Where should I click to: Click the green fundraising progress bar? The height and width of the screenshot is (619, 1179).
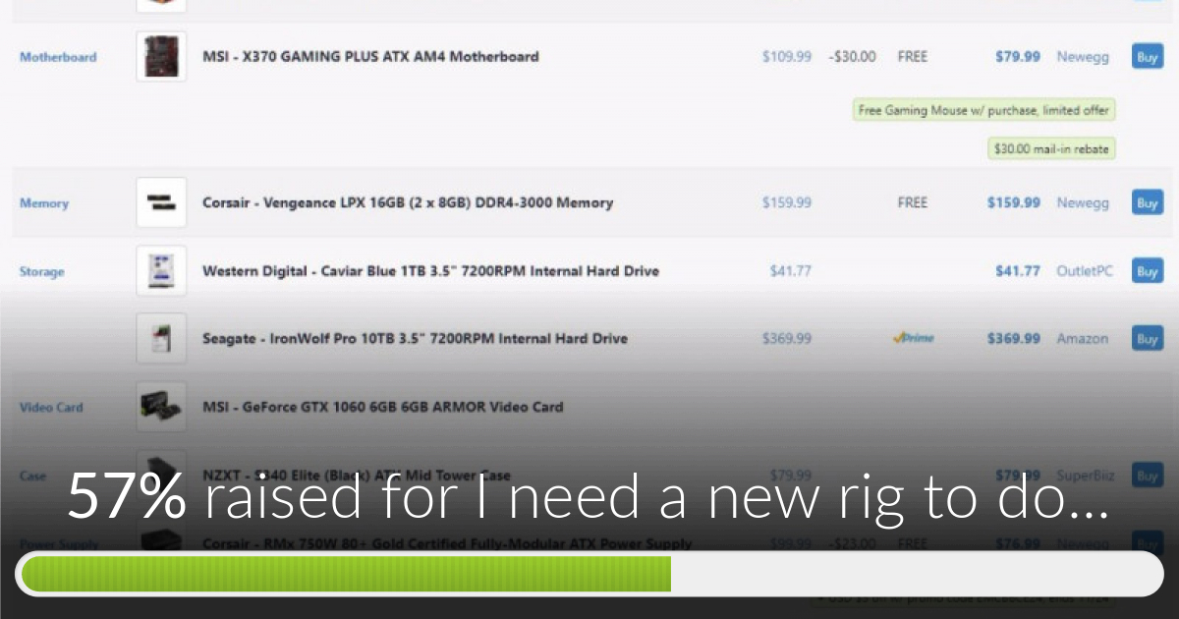(x=346, y=574)
